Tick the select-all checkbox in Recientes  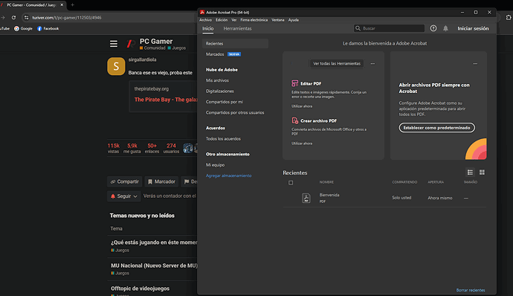click(291, 183)
